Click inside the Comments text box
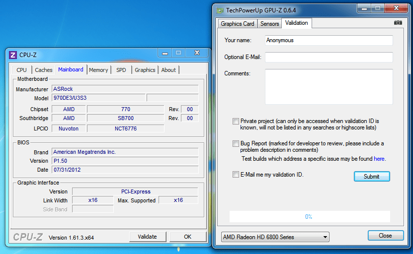Image resolution: width=413 pixels, height=254 pixels. click(x=329, y=87)
